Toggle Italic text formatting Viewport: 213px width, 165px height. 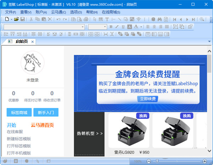click(117, 27)
